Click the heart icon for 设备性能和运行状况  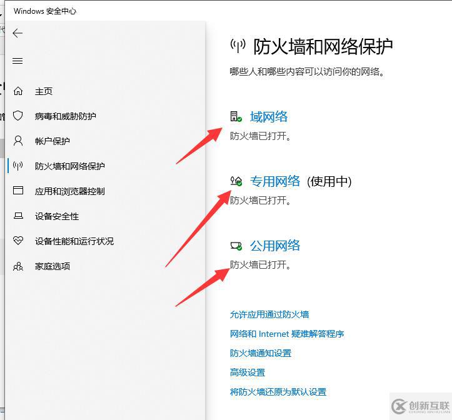click(x=18, y=241)
